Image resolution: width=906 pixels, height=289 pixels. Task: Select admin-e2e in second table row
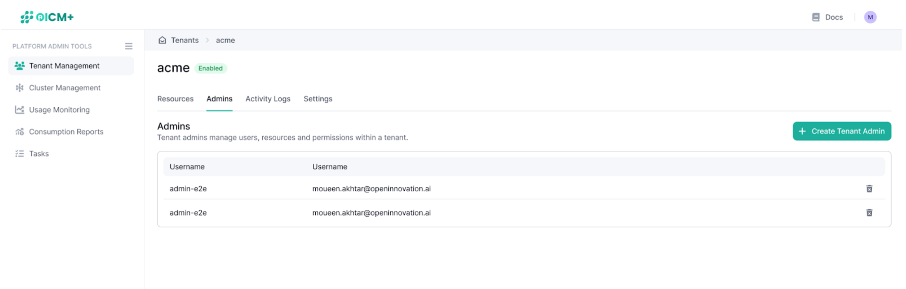click(188, 213)
